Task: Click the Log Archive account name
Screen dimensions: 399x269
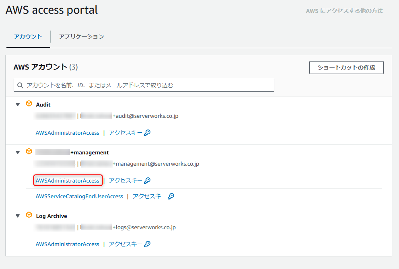Action: 51,216
